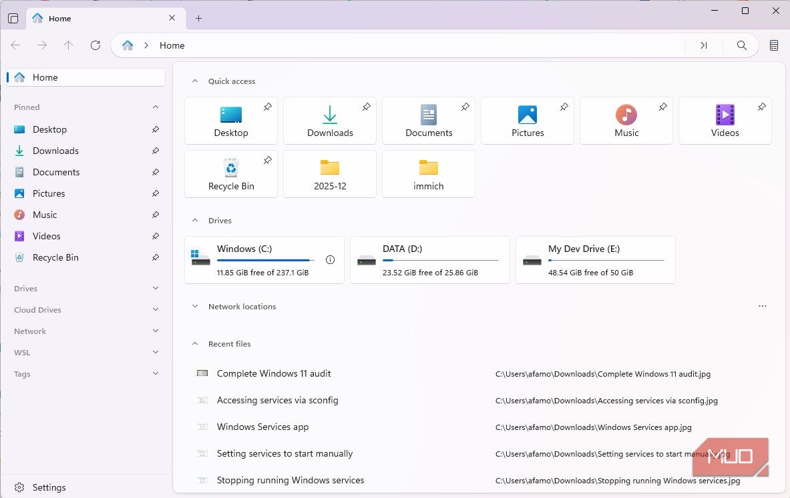Expand the Drives section in the sidebar

(x=156, y=288)
